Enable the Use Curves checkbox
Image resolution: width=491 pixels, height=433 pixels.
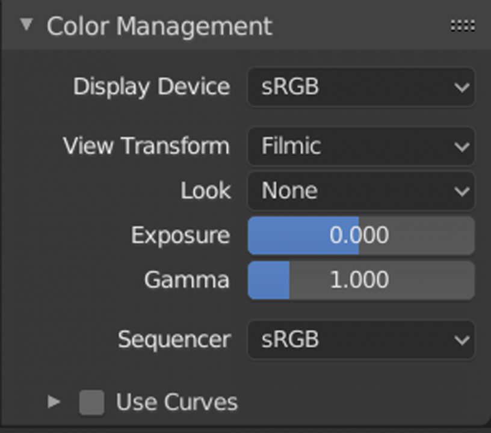[91, 402]
